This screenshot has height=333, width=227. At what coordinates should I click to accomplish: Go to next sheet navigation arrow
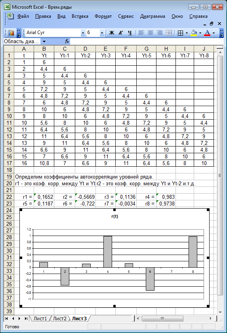19,318
